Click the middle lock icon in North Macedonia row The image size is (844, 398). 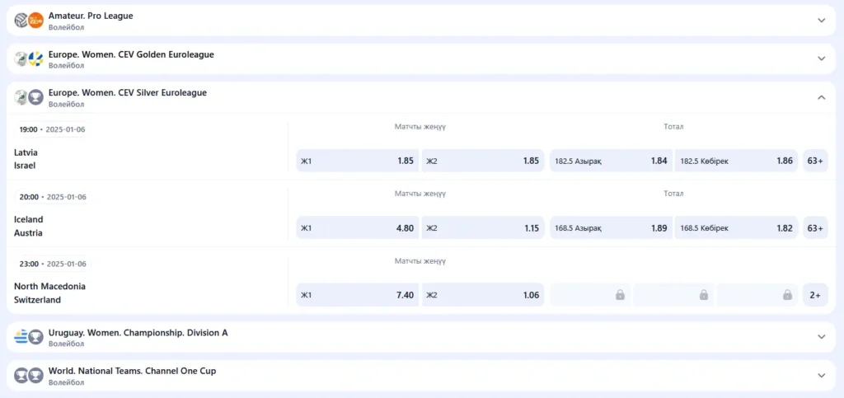(704, 294)
